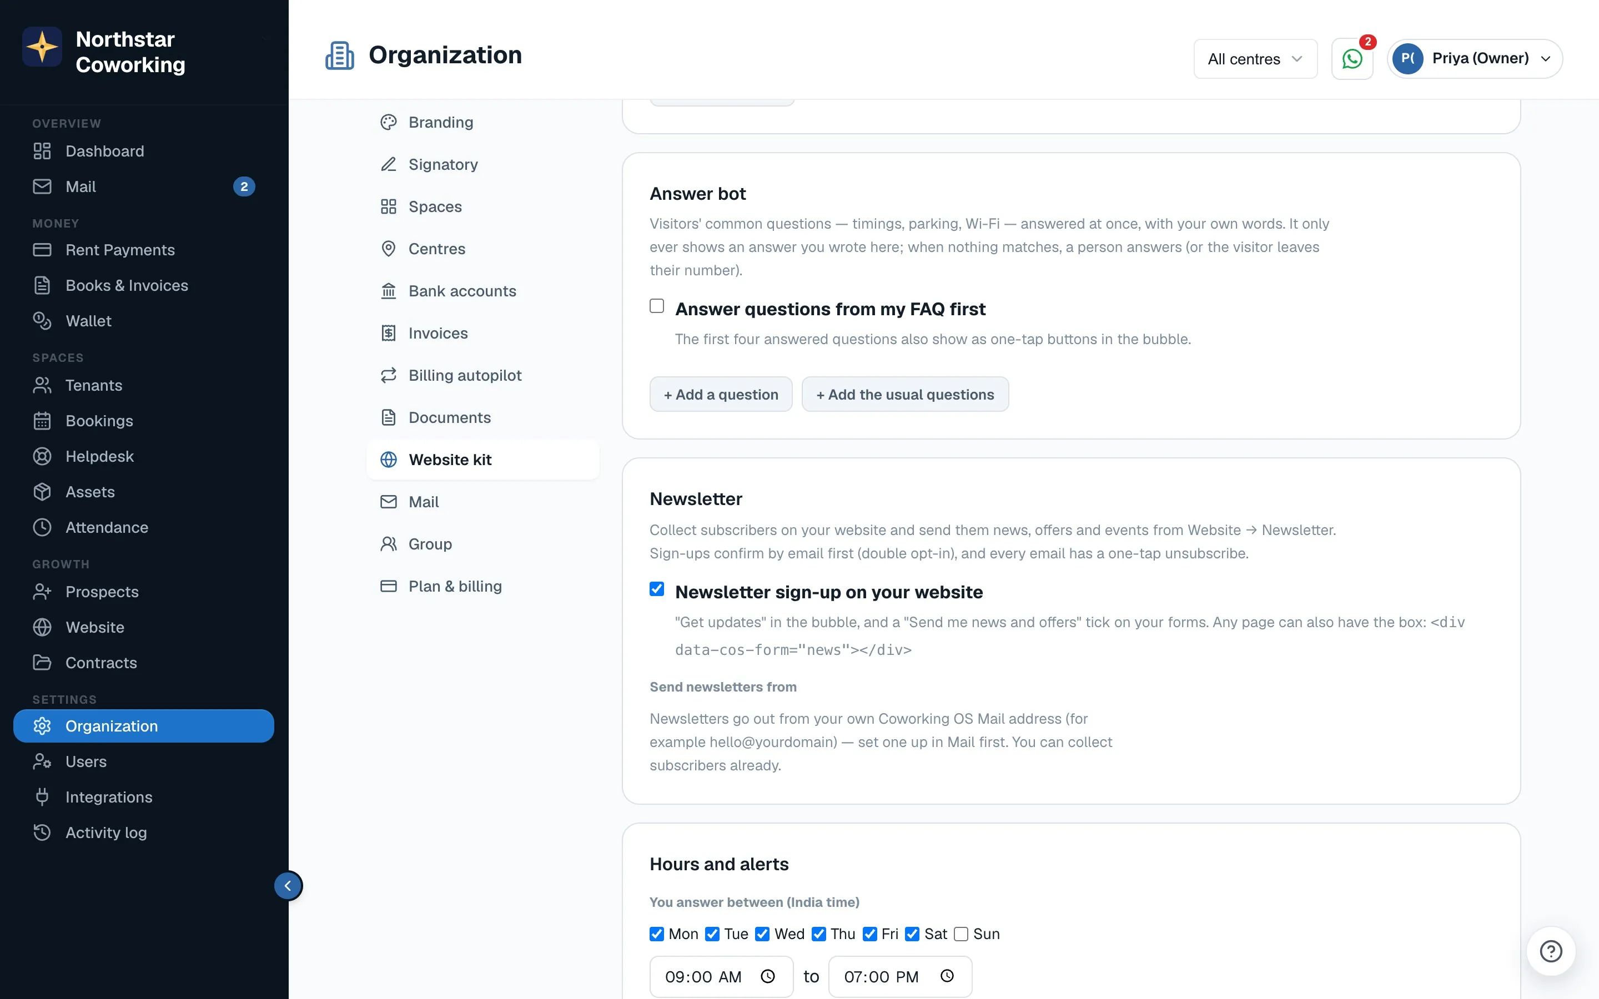
Task: Enable the Sun checkbox
Action: pos(962,934)
